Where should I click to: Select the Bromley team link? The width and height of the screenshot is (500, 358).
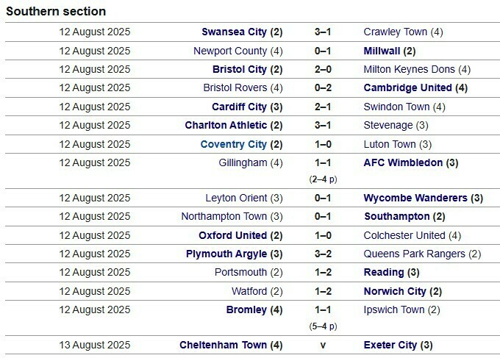tap(246, 309)
